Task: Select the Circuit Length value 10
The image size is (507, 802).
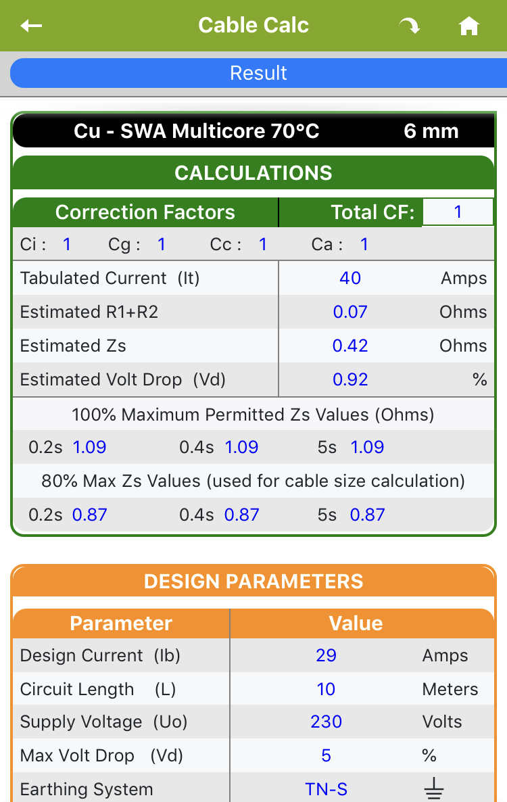Action: 326,689
